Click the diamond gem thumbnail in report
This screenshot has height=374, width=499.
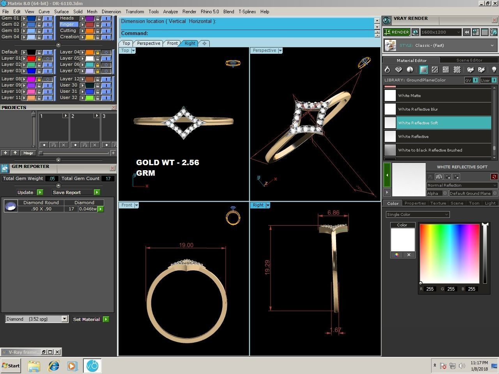click(11, 206)
